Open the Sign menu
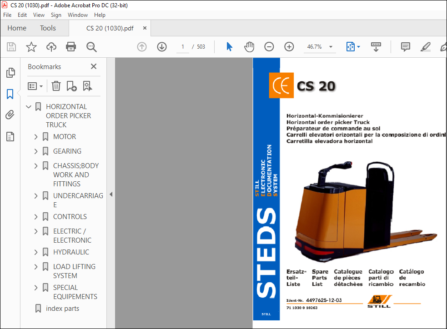Screen dimensions: 447x329 56,15
